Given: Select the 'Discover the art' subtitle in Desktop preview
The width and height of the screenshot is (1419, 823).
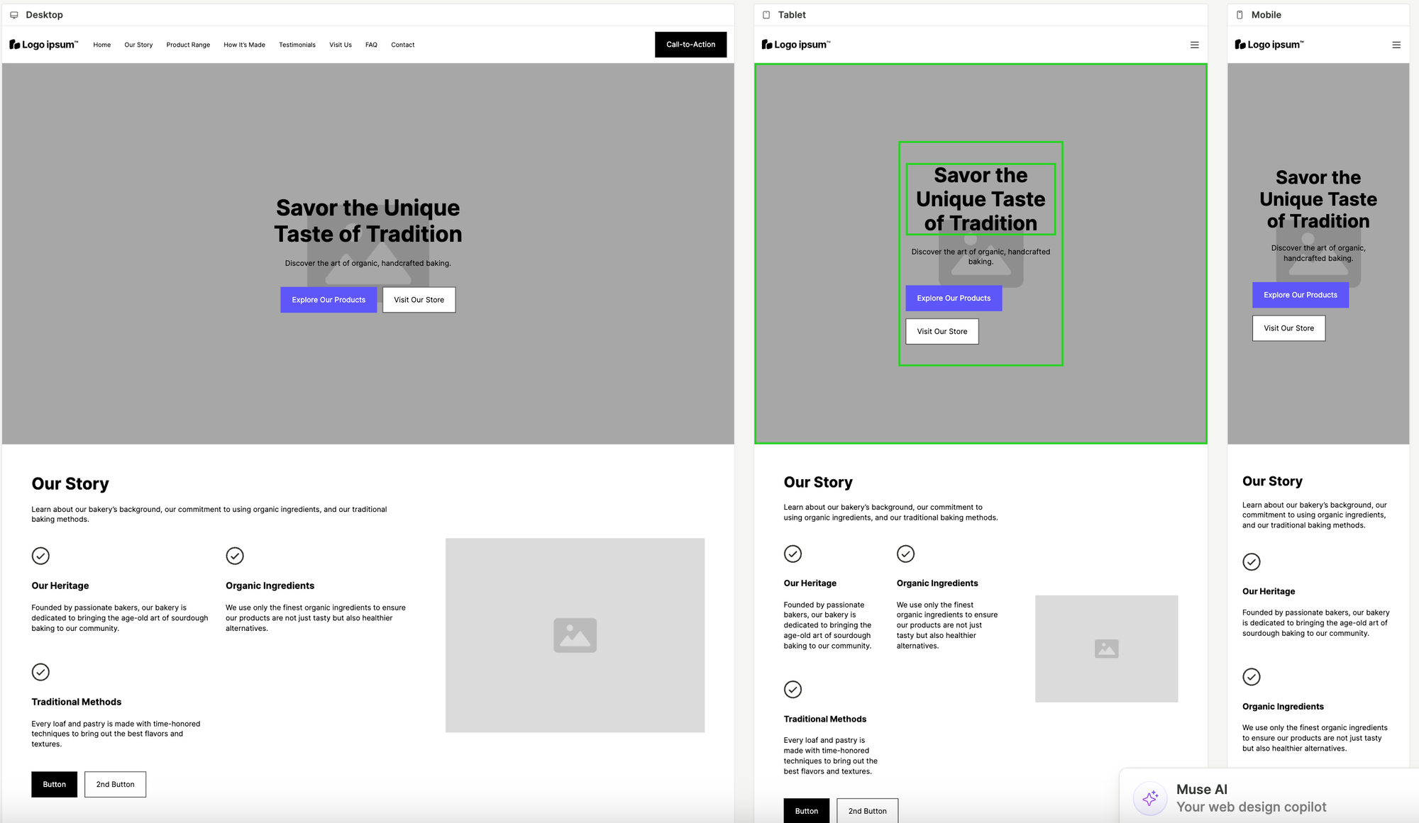Looking at the screenshot, I should click(368, 263).
